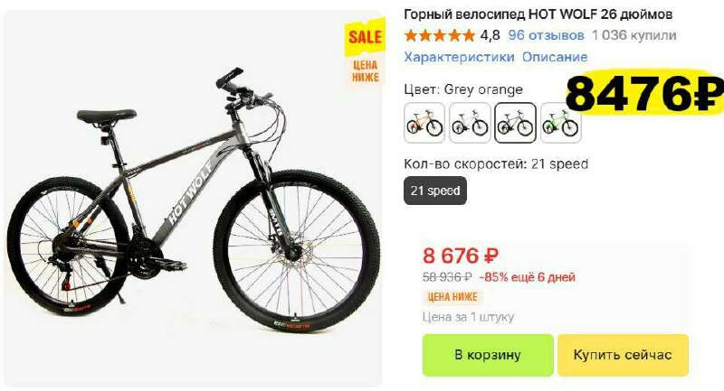Viewport: 724px width, 391px height.
Task: Choose the Grey orange bike thumbnail
Action: tap(515, 123)
